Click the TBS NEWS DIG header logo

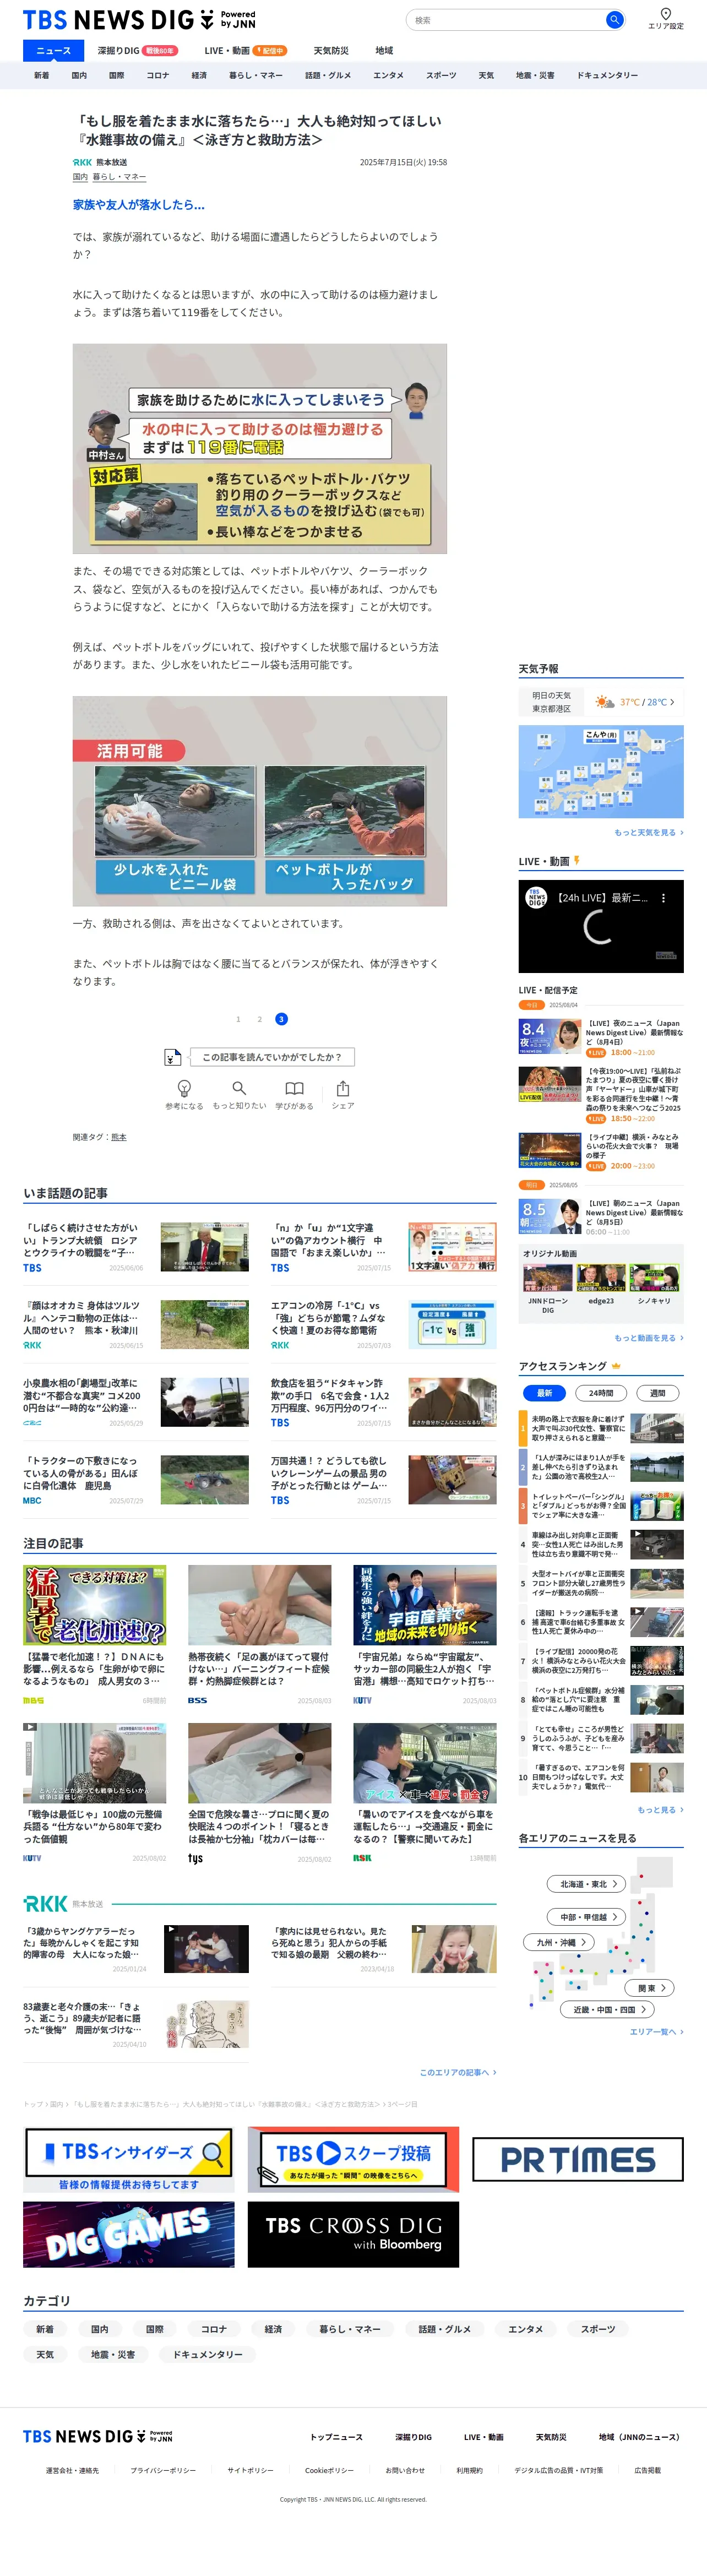click(x=139, y=20)
